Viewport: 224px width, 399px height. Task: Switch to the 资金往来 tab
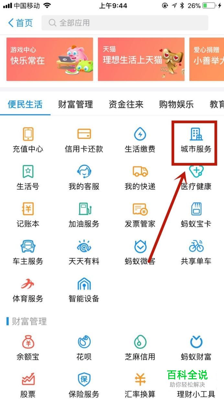[x=126, y=104]
